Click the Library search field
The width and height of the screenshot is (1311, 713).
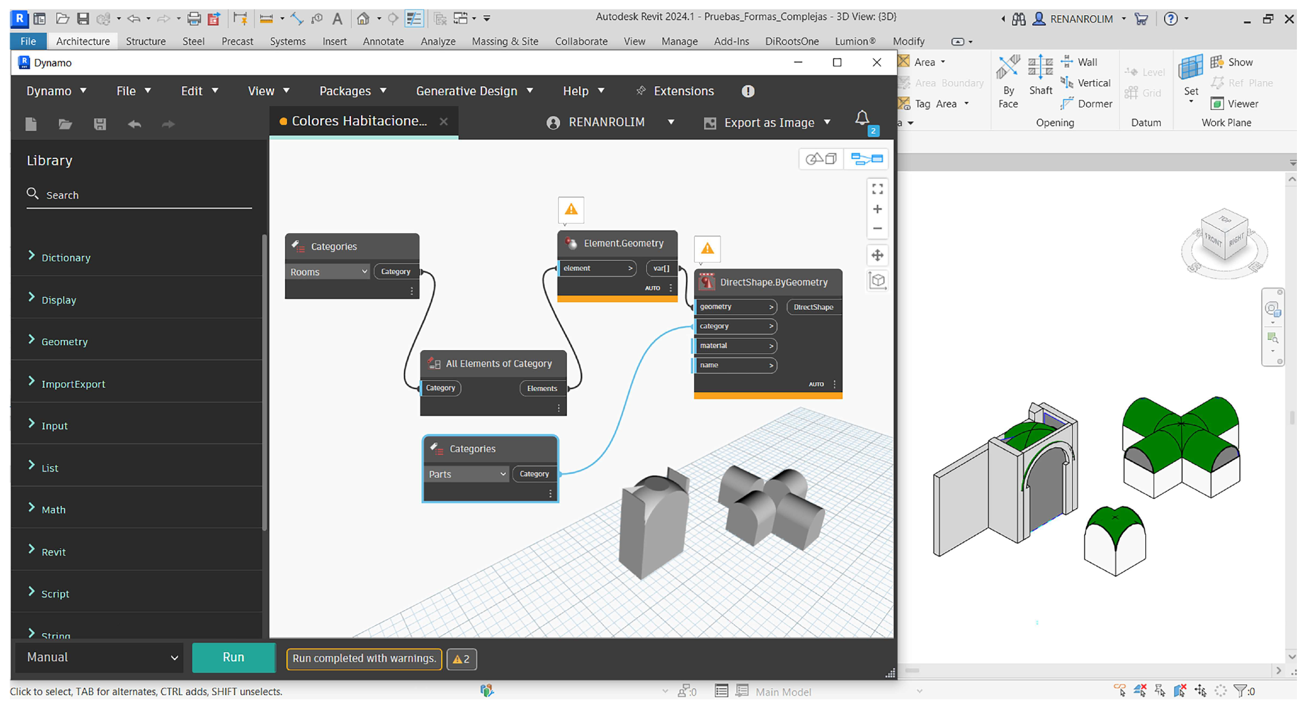click(x=141, y=195)
